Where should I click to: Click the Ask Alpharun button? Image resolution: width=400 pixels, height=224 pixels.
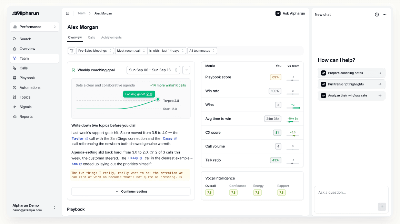point(290,13)
